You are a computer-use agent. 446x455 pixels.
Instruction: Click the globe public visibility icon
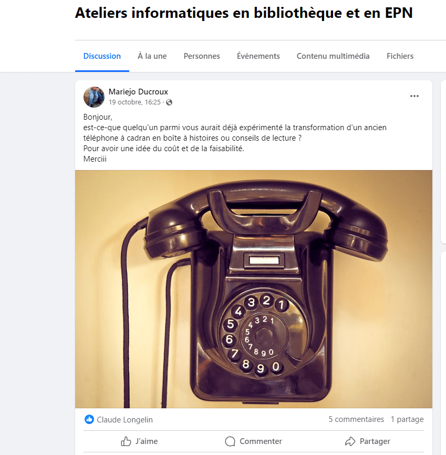tap(169, 102)
